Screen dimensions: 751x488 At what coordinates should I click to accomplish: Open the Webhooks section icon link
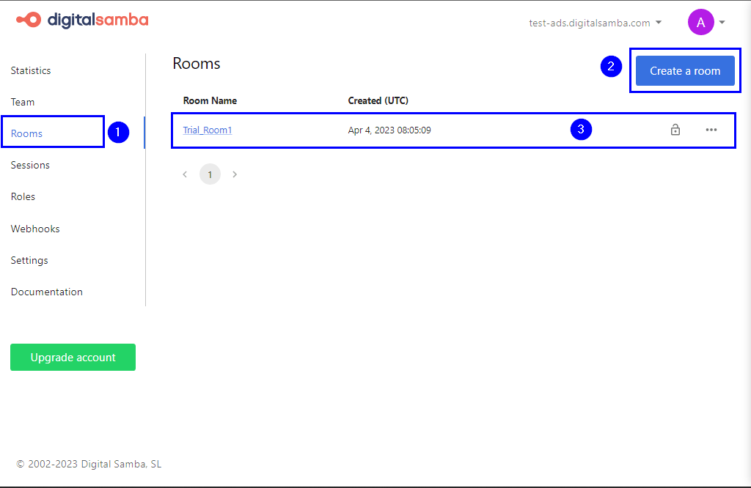point(34,228)
